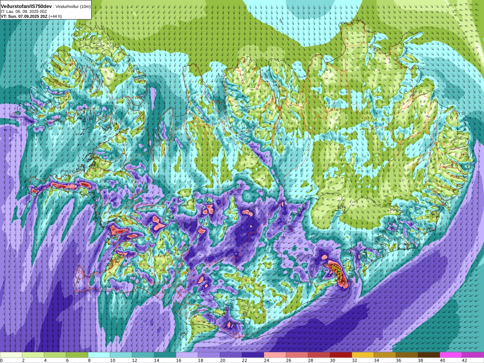Viewport: 484px width, 363px height.
Task: Click the 20–22 violet legend swatch
Action: (x=231, y=355)
